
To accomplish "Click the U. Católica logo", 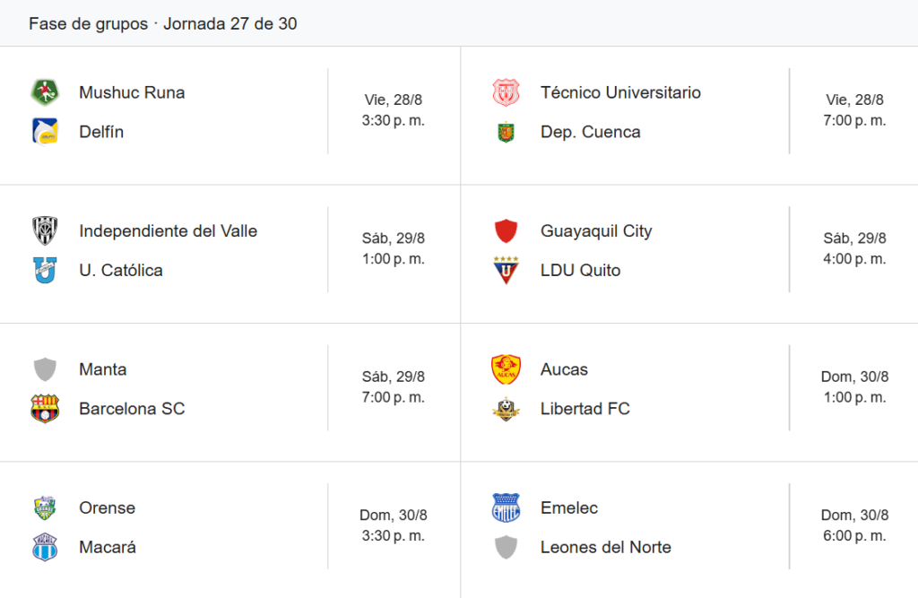I will click(45, 270).
